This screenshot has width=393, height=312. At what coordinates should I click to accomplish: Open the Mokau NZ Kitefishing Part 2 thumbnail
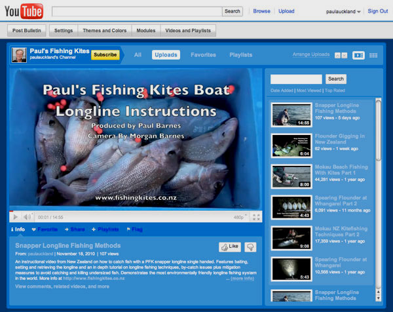(x=291, y=238)
